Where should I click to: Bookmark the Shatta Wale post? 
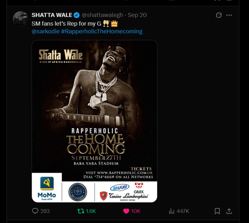pos(217,211)
